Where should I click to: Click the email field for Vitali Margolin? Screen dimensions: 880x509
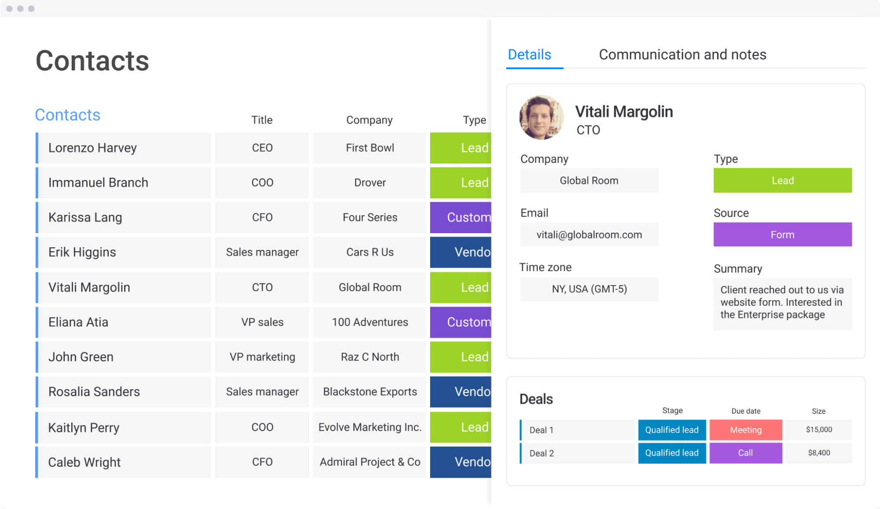click(x=589, y=234)
